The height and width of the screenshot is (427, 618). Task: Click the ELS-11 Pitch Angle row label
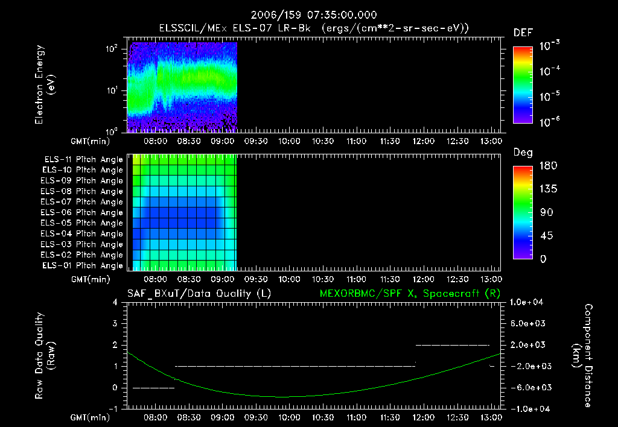83,160
